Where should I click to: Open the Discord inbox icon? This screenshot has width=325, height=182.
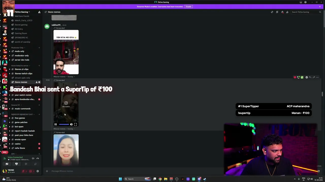[x=301, y=2]
